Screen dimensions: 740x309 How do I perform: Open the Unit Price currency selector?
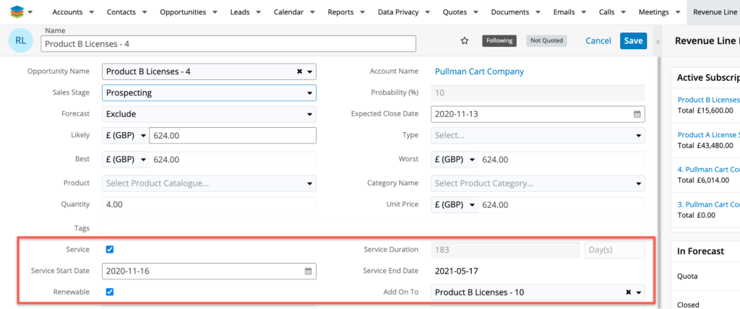coord(455,205)
